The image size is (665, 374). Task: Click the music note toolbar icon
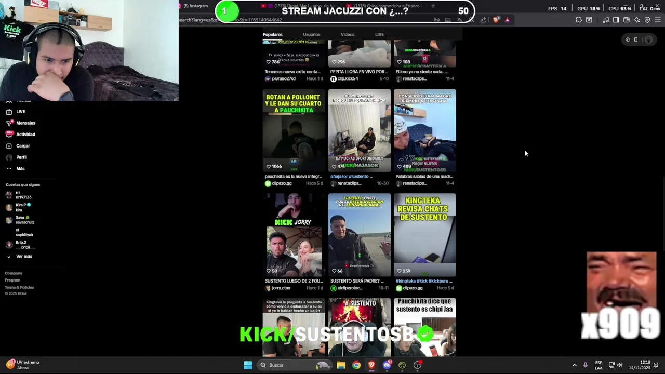[x=606, y=20]
